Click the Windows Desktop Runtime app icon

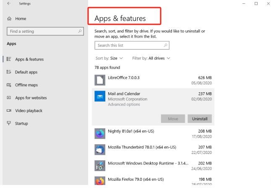click(x=100, y=166)
